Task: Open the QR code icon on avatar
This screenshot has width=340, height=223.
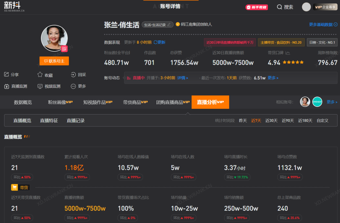Action: pyautogui.click(x=64, y=49)
